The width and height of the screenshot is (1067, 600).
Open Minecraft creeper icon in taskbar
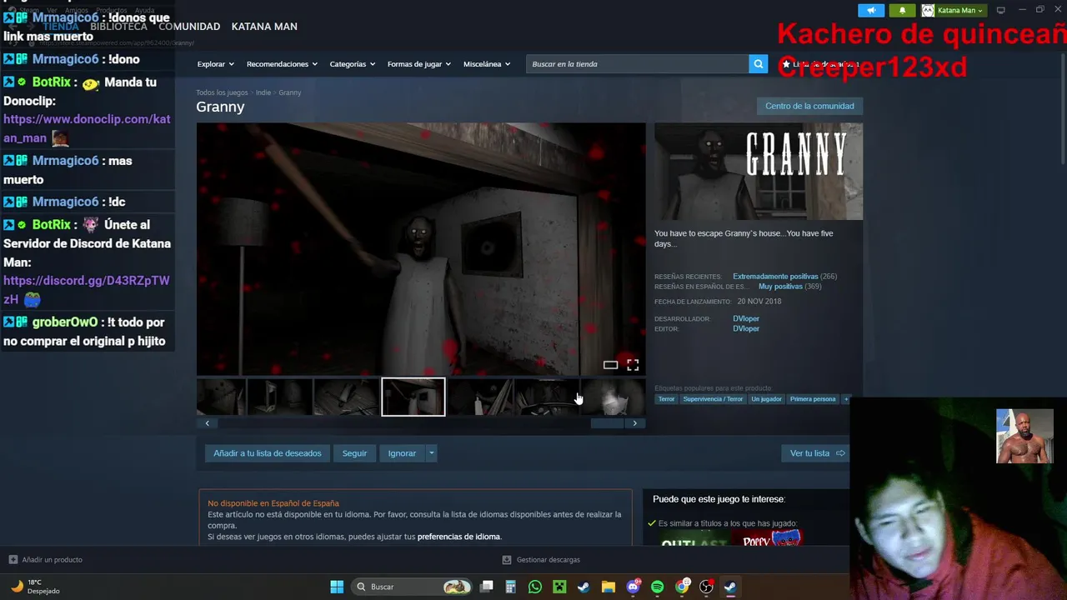point(559,587)
